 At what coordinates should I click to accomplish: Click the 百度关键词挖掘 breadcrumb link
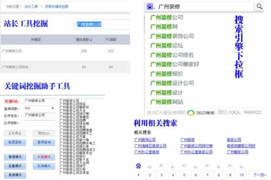[x=56, y=7]
